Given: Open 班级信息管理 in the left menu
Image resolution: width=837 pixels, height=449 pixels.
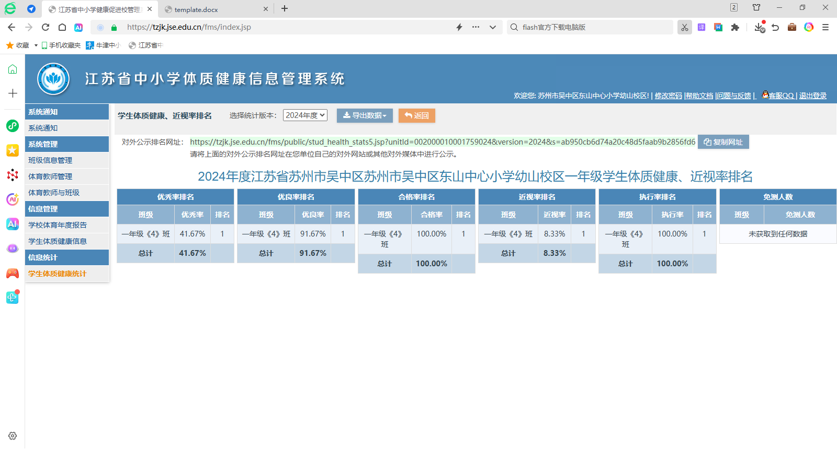Looking at the screenshot, I should [x=50, y=160].
